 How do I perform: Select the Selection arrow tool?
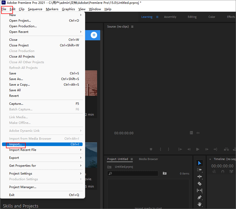click(x=200, y=163)
